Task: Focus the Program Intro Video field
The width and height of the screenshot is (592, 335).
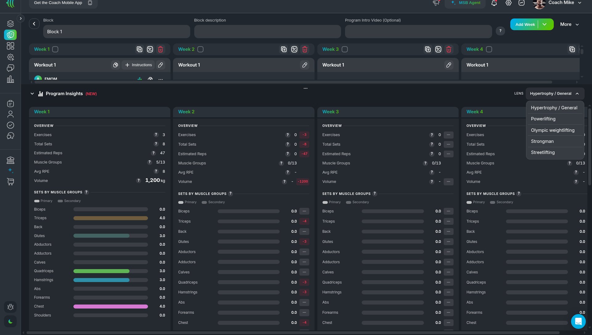Action: pyautogui.click(x=418, y=32)
